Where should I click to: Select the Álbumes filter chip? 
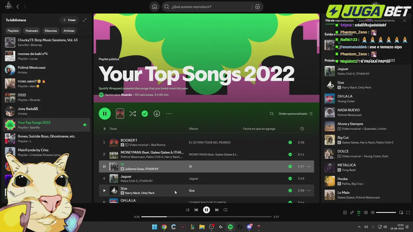coord(51,31)
